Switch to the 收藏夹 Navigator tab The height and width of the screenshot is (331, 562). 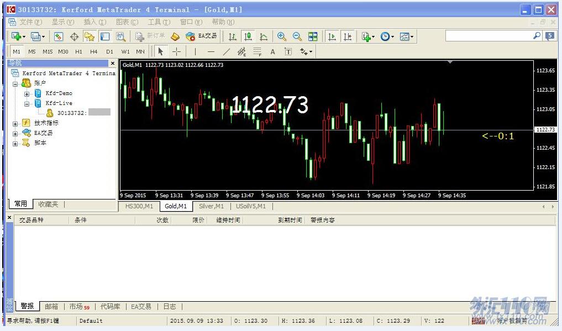(x=48, y=204)
